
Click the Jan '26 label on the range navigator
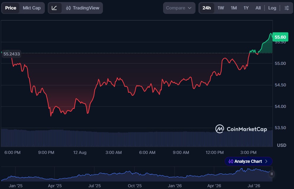[175, 186]
